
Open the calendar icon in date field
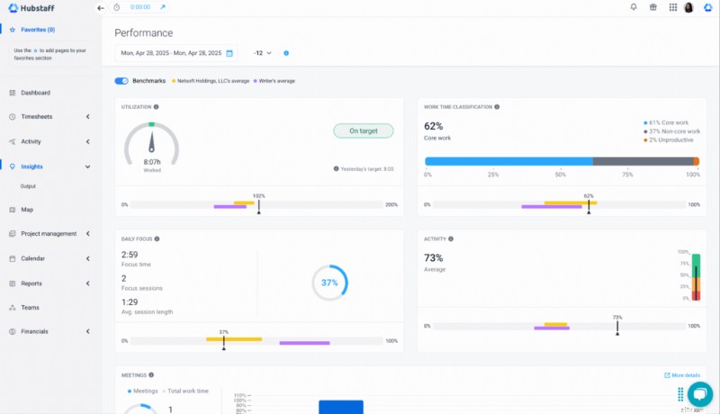[x=229, y=53]
